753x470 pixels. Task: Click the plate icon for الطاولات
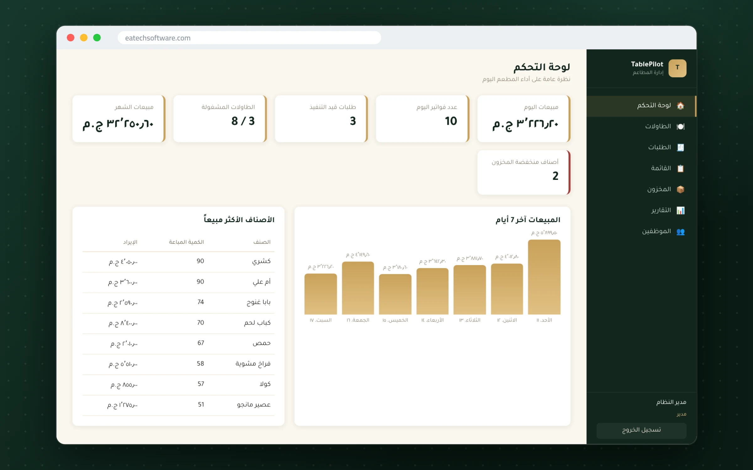coord(680,127)
